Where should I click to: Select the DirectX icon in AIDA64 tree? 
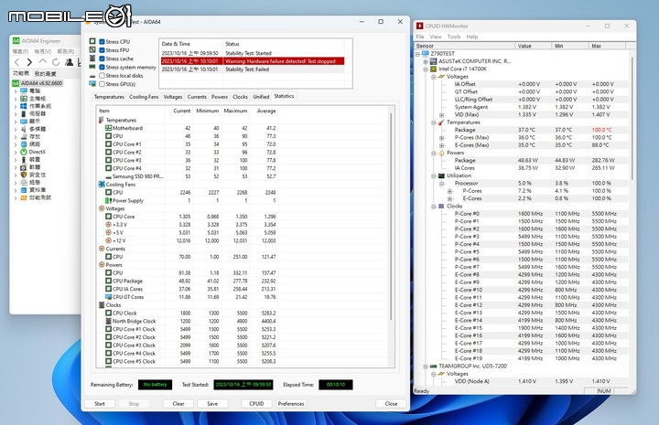point(24,152)
